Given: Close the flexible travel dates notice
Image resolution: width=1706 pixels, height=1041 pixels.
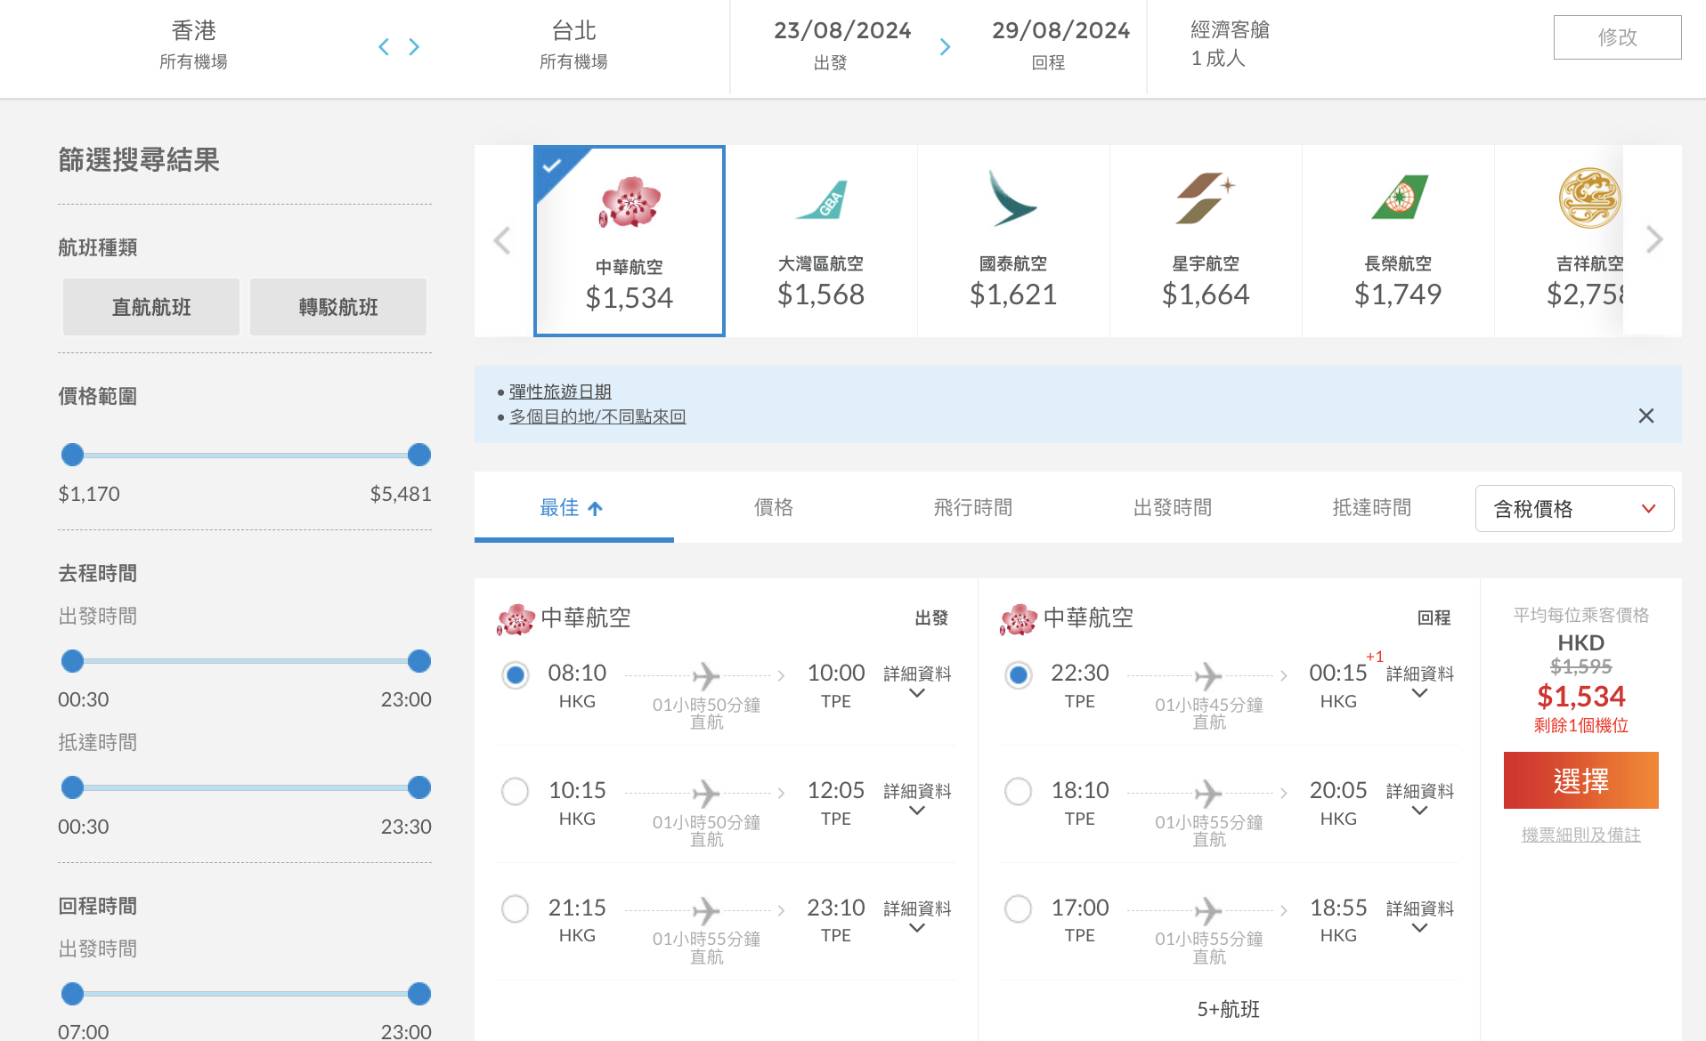Looking at the screenshot, I should point(1646,416).
